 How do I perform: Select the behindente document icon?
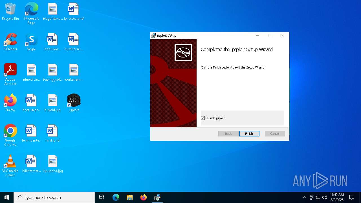[x=31, y=134]
